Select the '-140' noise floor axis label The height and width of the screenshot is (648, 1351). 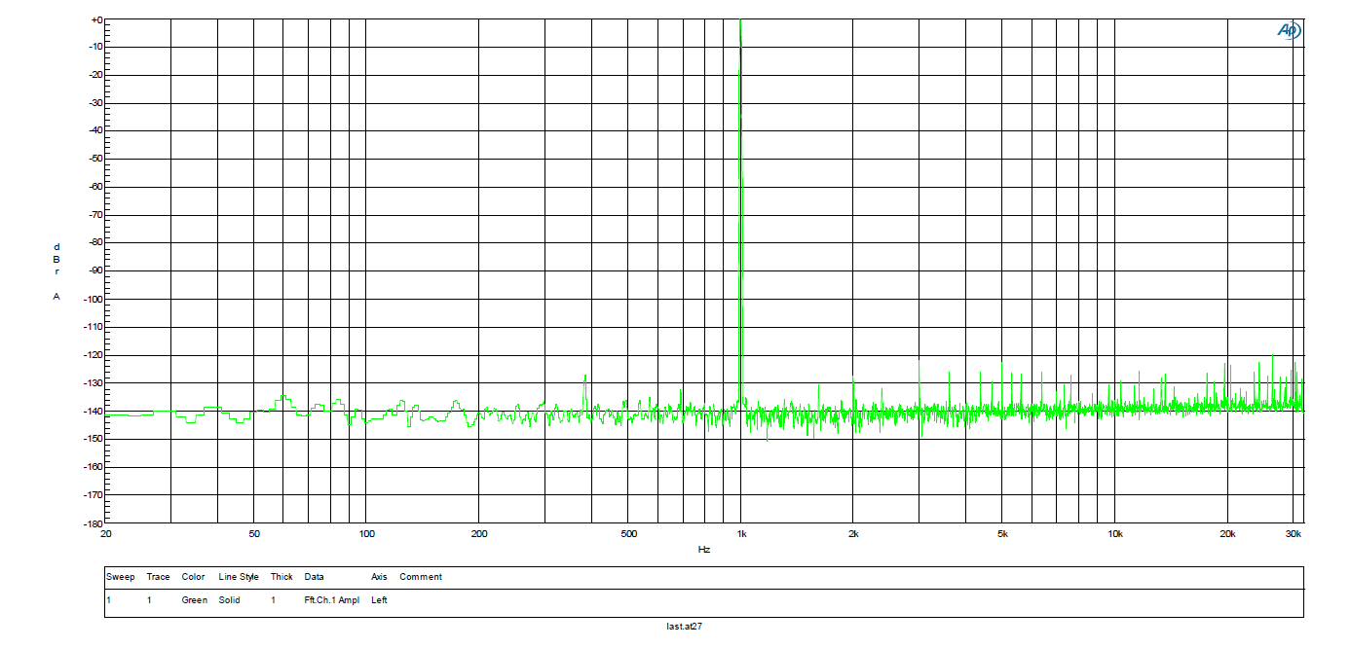click(x=94, y=412)
